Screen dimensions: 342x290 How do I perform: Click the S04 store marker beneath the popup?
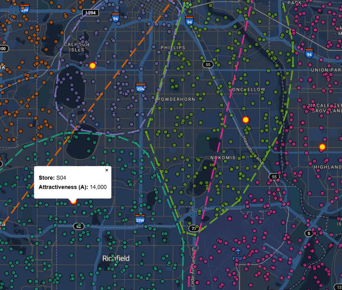click(x=73, y=202)
